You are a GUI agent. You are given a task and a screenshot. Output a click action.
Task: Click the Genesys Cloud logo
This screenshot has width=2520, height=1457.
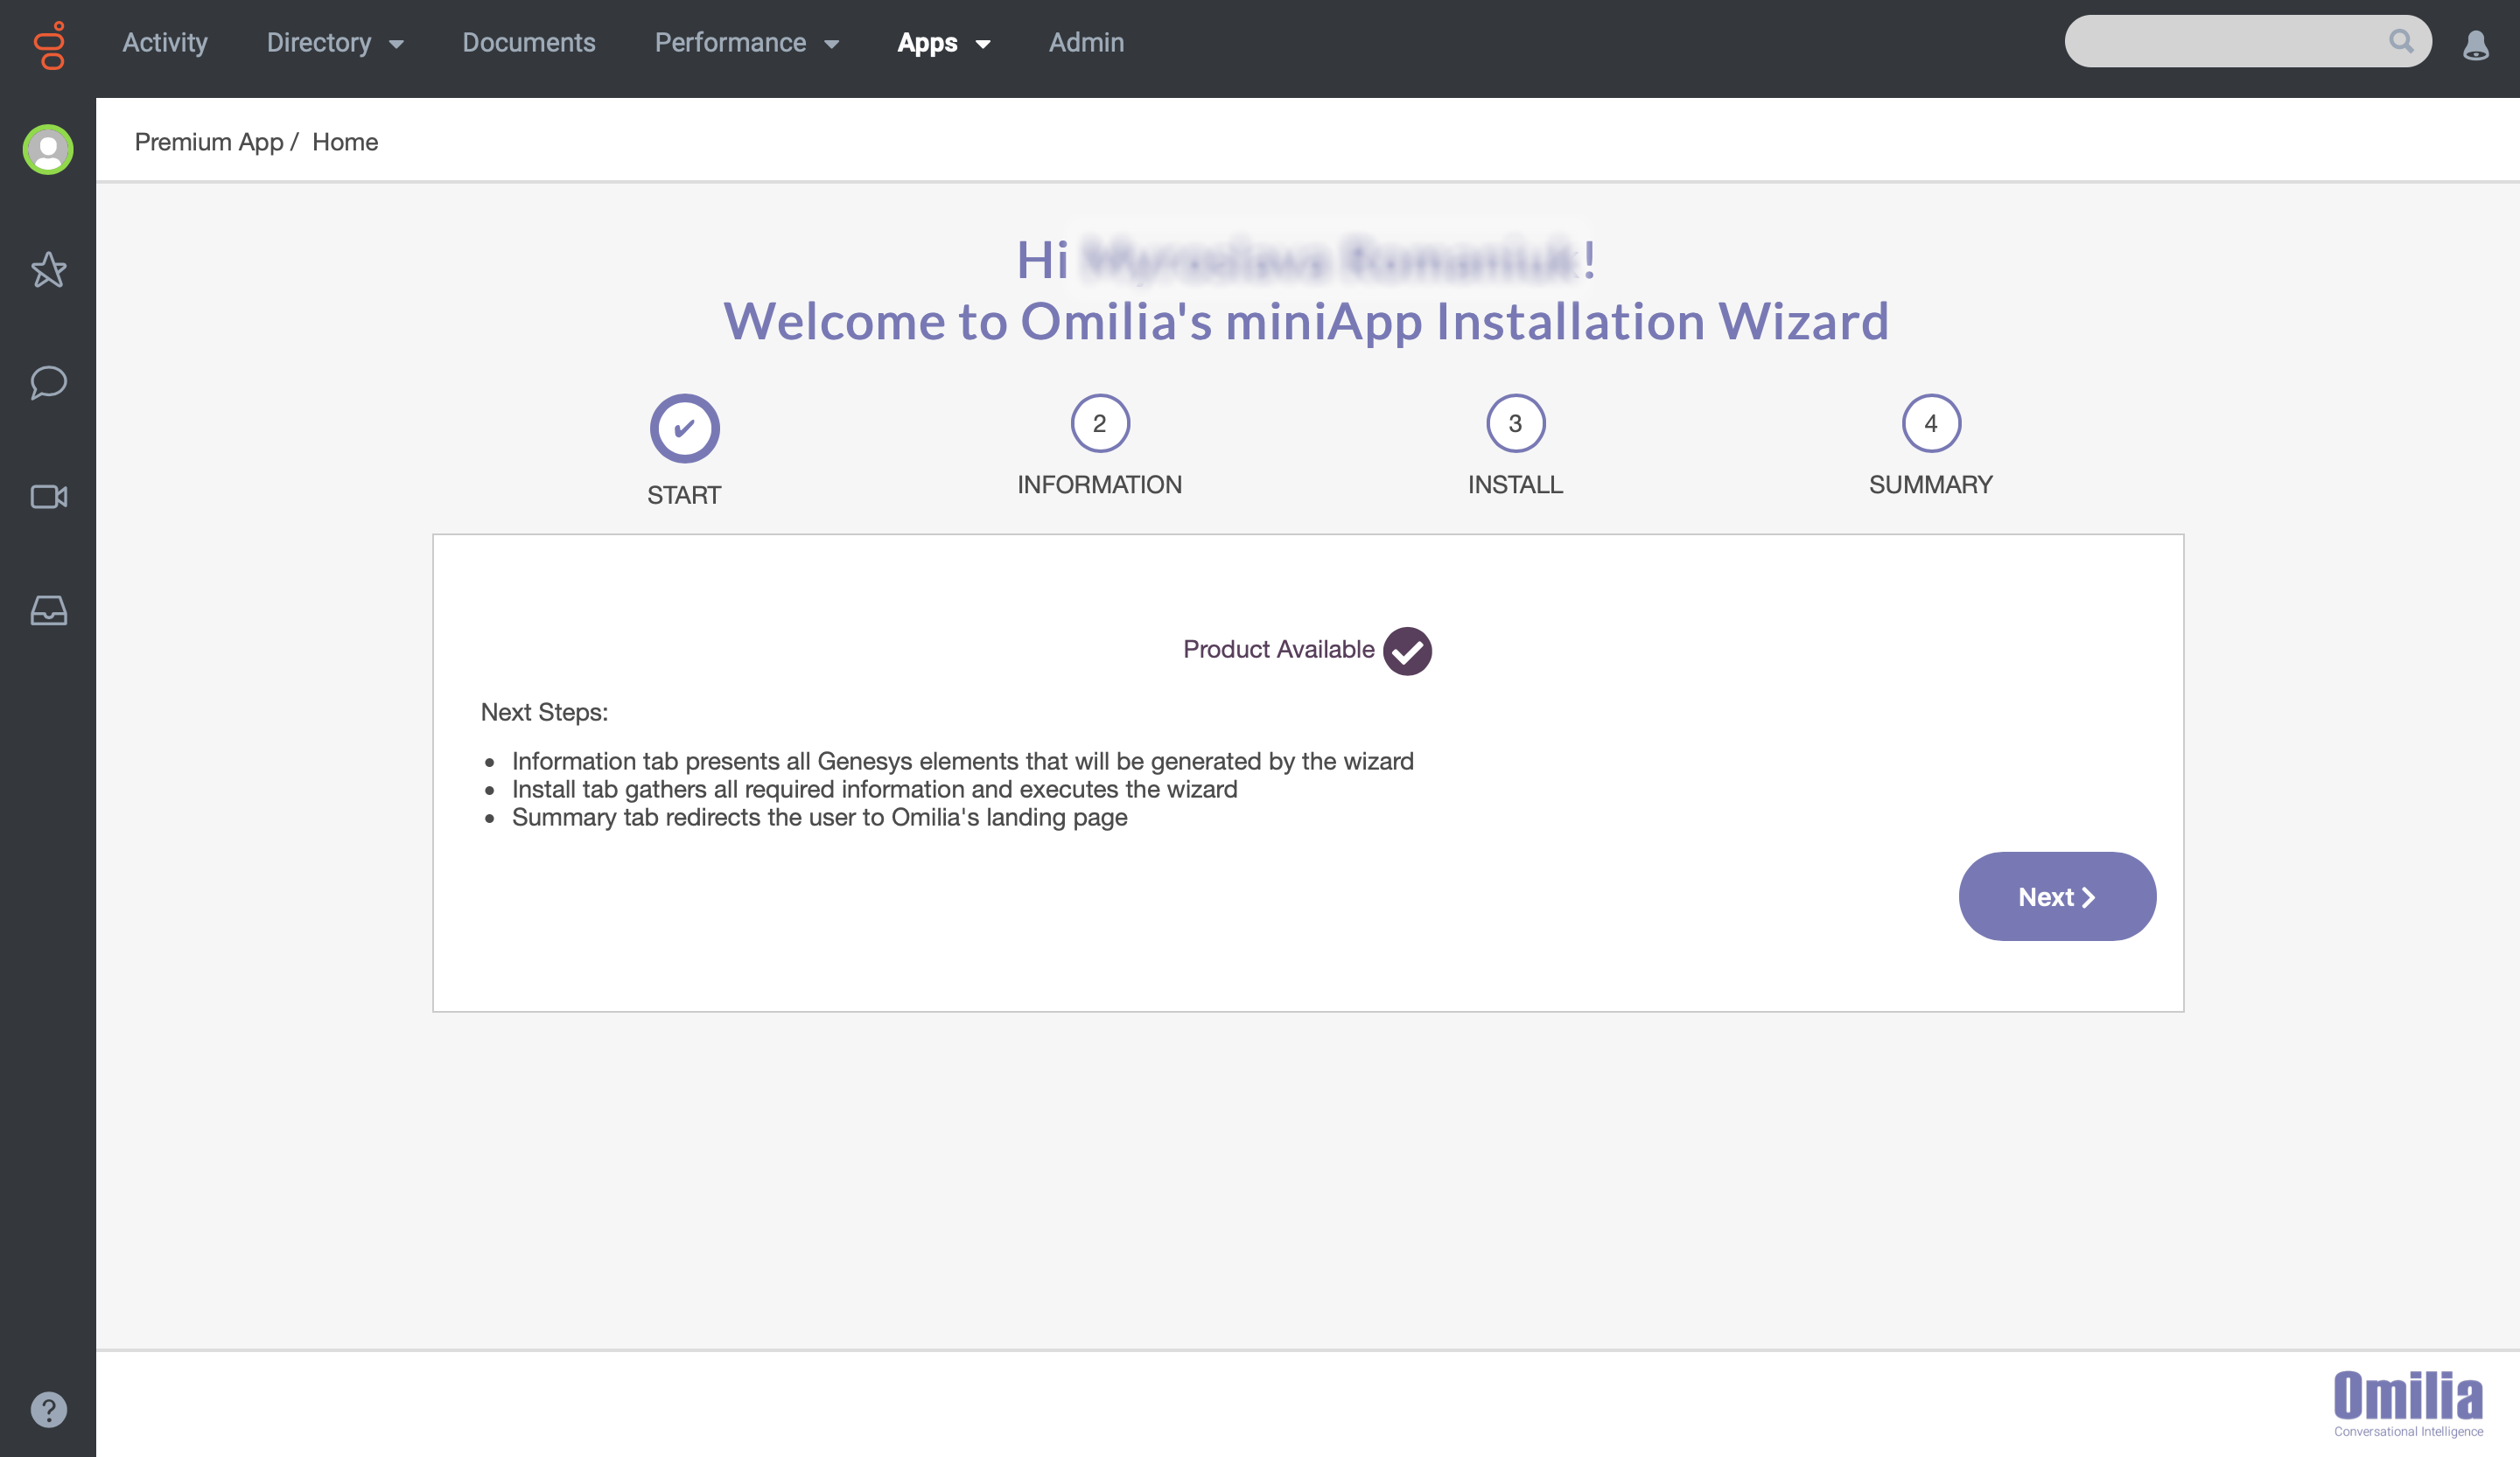tap(49, 45)
